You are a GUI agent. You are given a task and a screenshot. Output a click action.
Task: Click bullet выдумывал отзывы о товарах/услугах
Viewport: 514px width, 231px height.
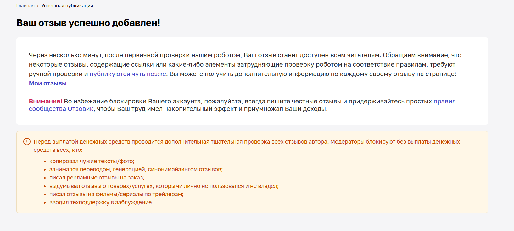point(164,186)
